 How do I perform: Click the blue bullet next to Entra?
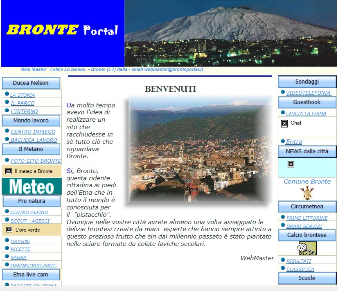283,141
